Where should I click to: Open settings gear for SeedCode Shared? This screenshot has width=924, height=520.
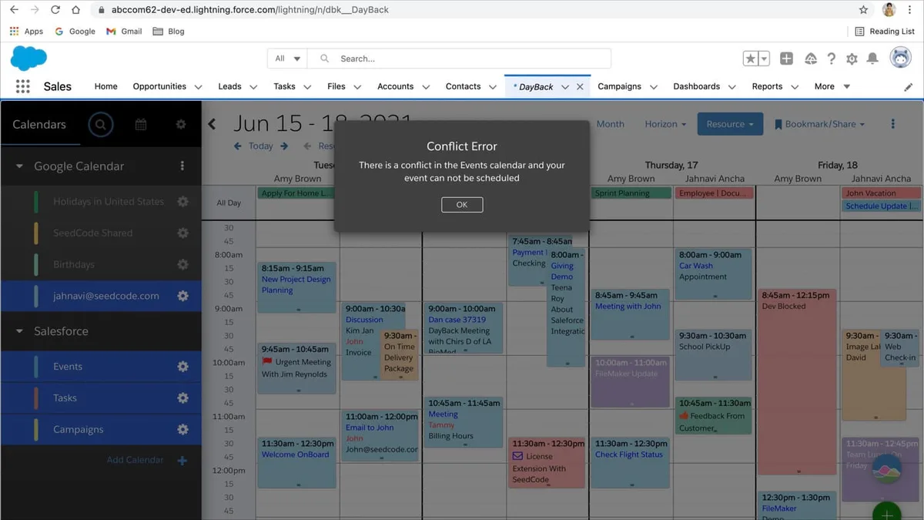(182, 233)
